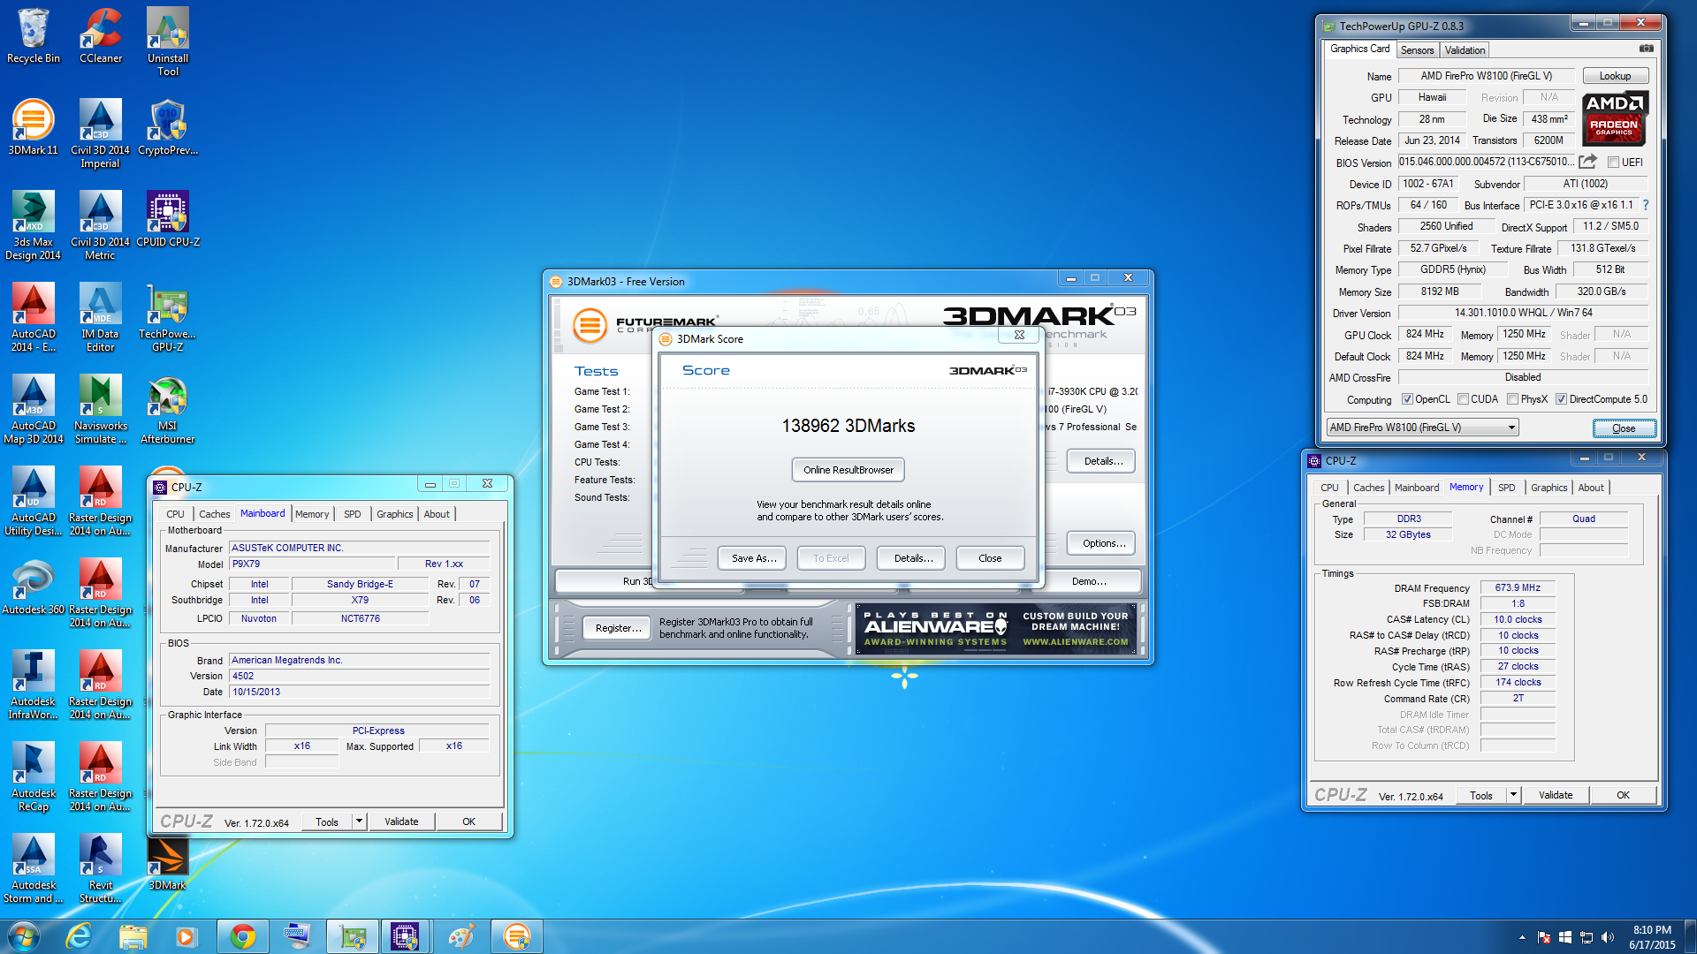Screen dimensions: 1697x954
Task: Open the Uninstall Tool shortcut
Action: click(x=168, y=42)
